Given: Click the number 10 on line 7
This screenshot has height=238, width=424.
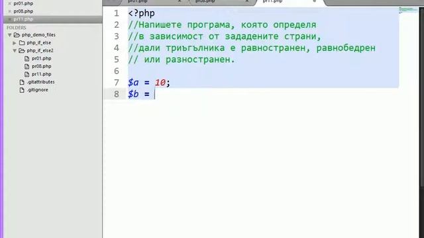Looking at the screenshot, I should coord(160,83).
